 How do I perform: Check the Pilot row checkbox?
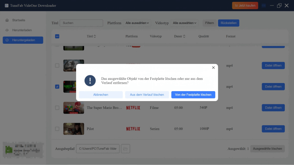(x=57, y=129)
